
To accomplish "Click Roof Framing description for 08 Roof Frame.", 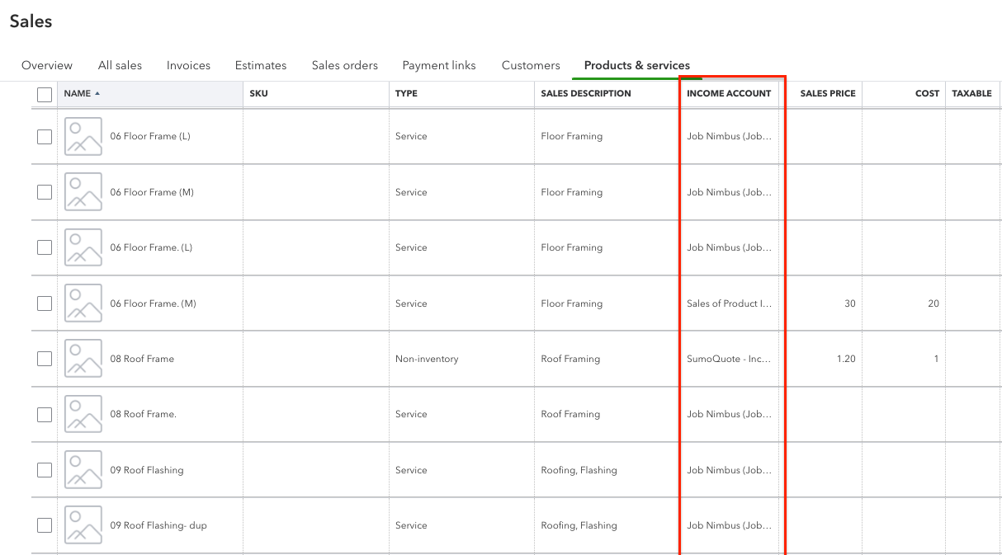I will [570, 359].
